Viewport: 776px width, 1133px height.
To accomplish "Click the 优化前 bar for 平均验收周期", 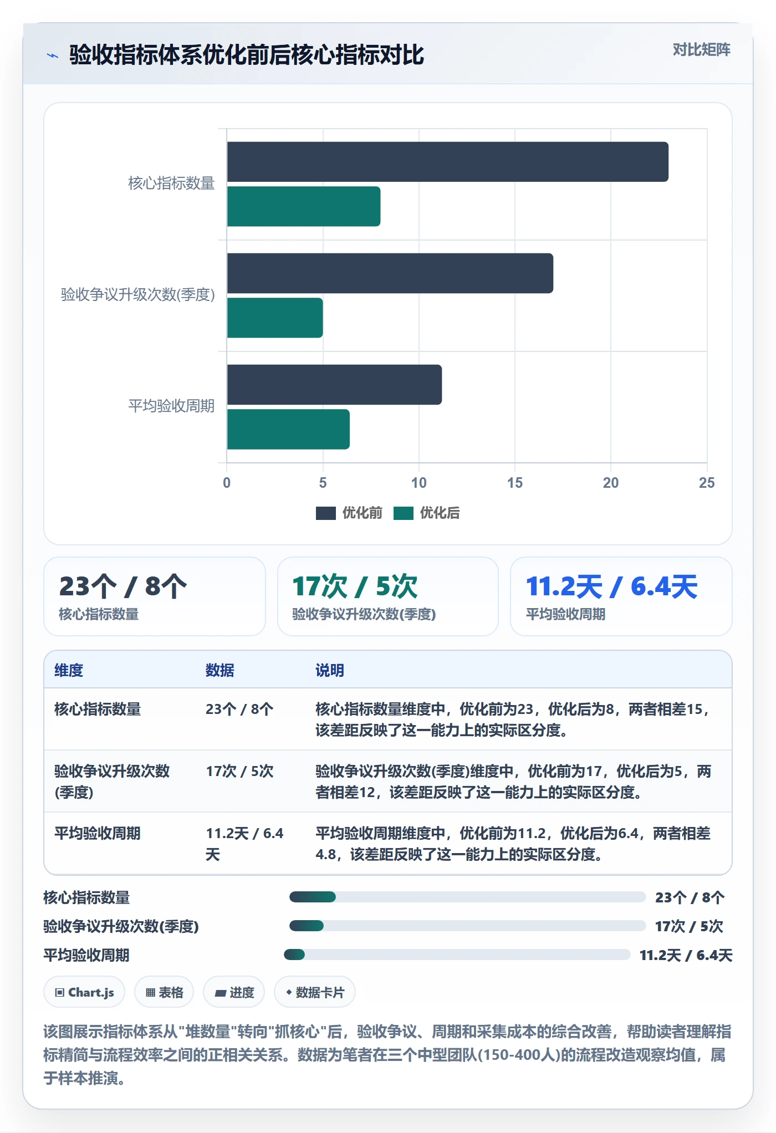I will (x=335, y=385).
